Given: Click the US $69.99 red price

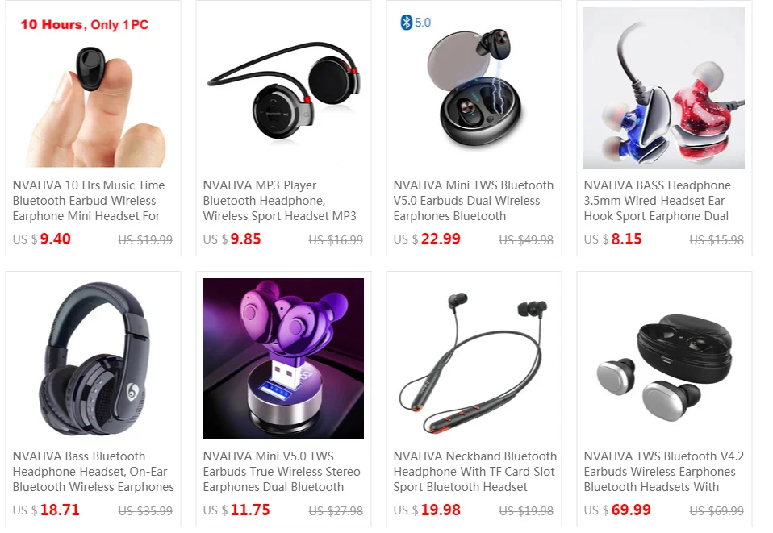Looking at the screenshot, I should 631,510.
